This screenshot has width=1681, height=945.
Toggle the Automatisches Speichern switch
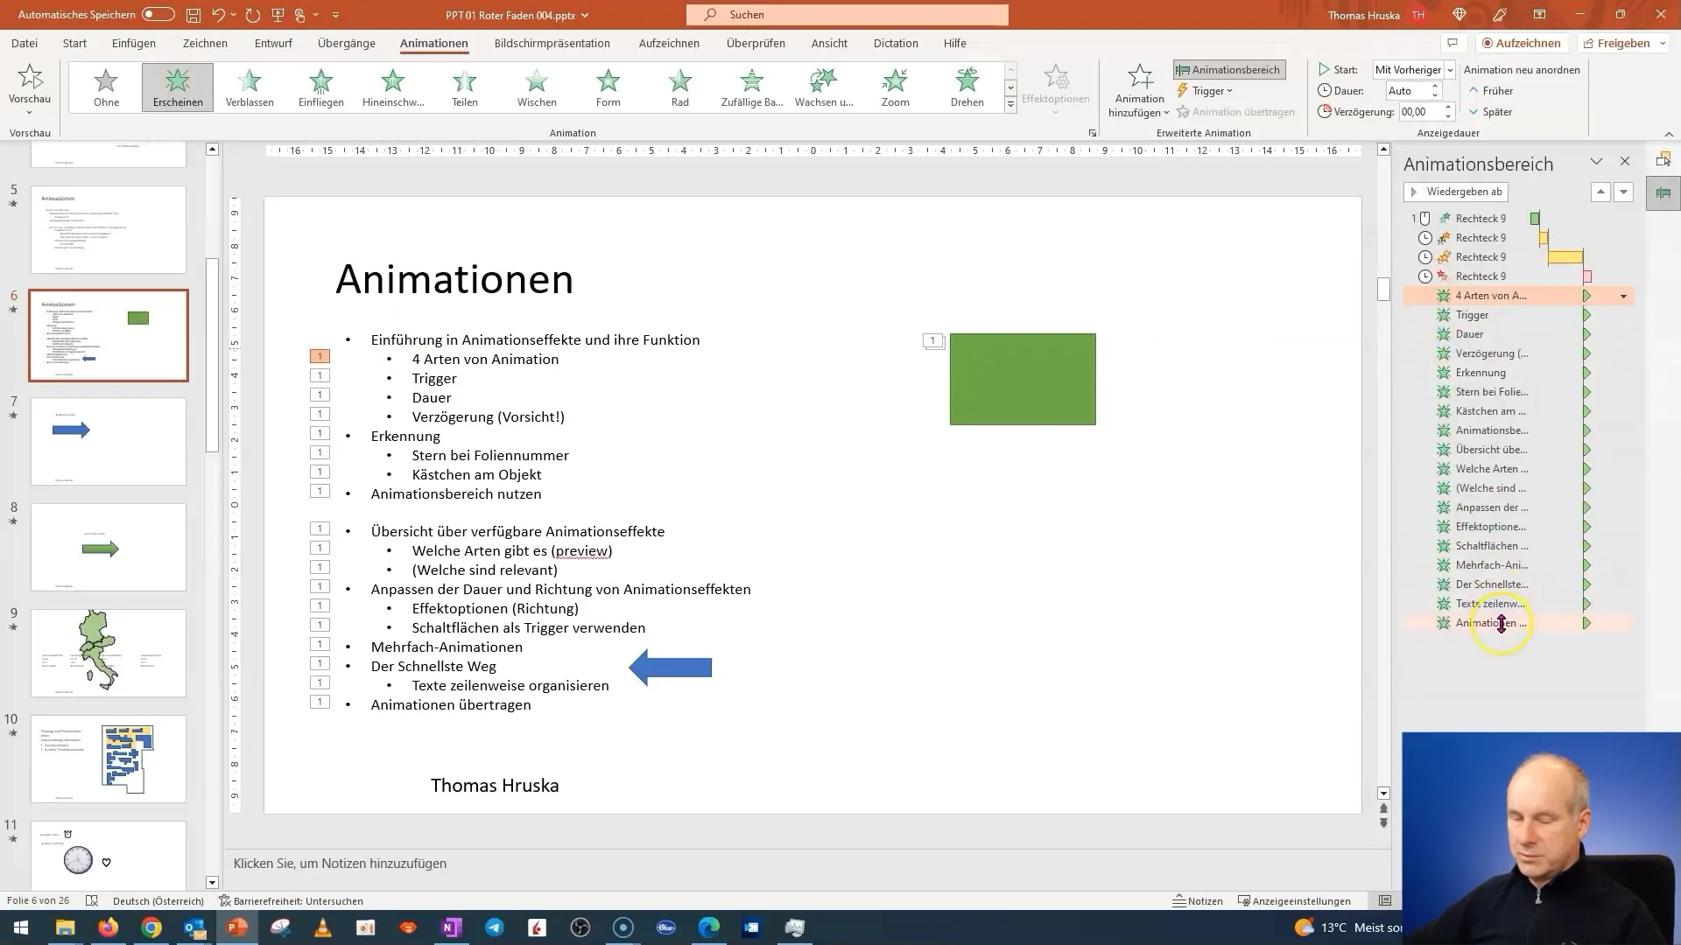point(157,15)
